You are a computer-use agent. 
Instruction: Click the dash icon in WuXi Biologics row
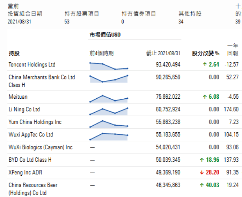coord(92,148)
